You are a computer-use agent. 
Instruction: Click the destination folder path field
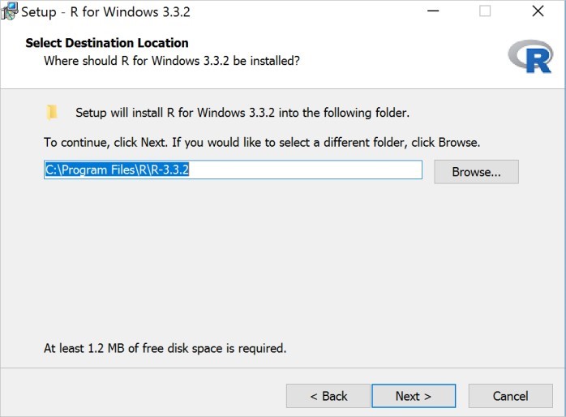(x=233, y=170)
